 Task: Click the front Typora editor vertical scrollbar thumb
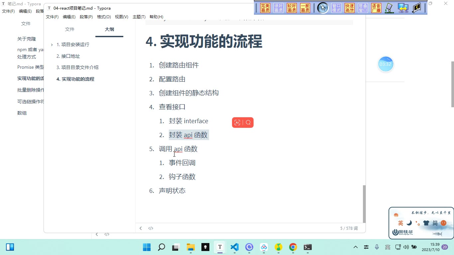(364, 204)
